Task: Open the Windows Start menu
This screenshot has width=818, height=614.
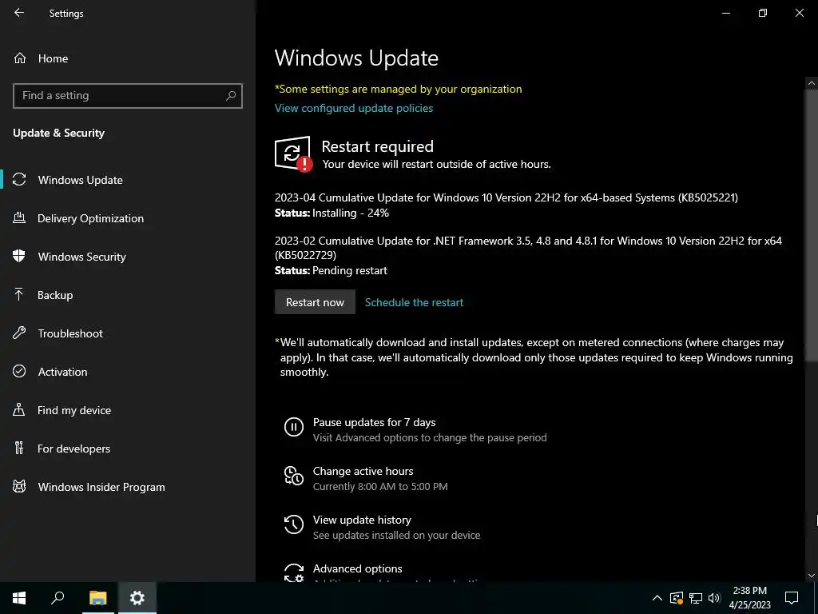Action: click(19, 598)
